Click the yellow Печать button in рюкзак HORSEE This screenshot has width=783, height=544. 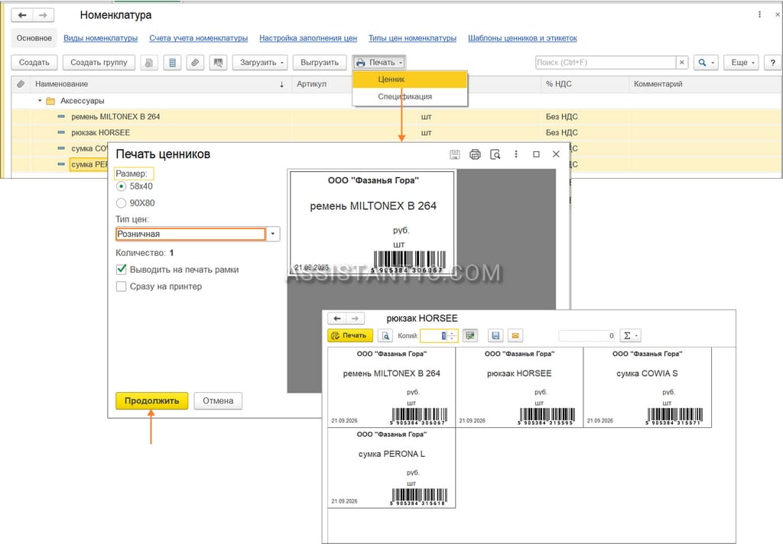pyautogui.click(x=350, y=336)
